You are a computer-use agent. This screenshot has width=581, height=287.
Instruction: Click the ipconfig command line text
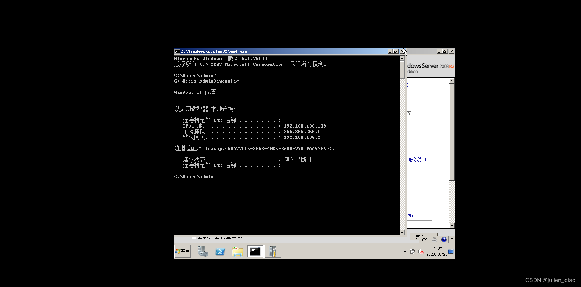(206, 81)
